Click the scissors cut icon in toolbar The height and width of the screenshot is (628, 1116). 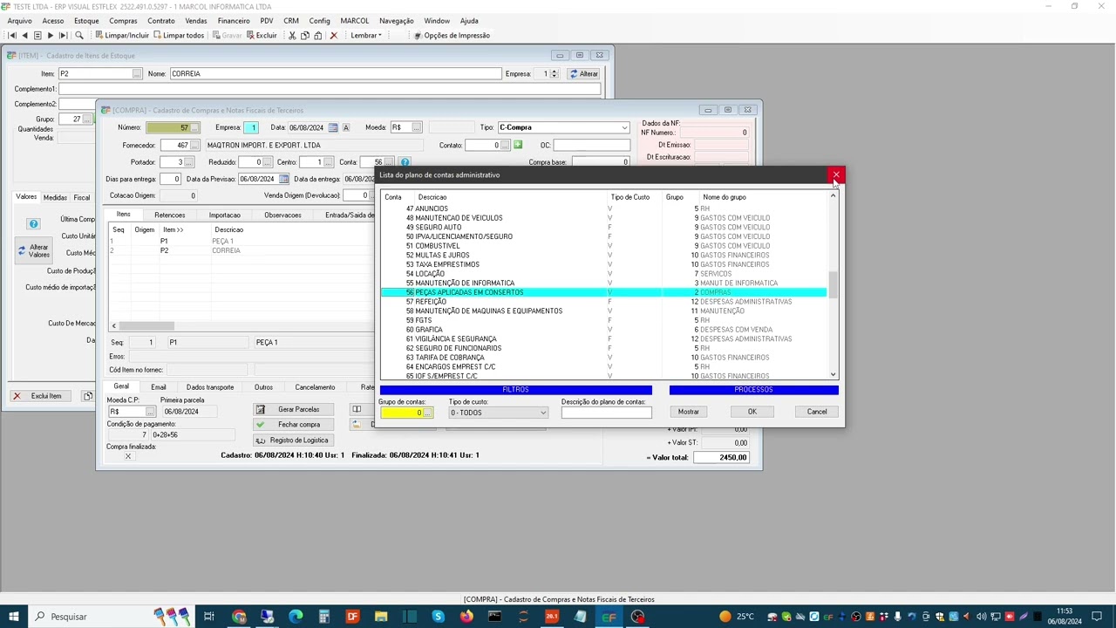(292, 36)
